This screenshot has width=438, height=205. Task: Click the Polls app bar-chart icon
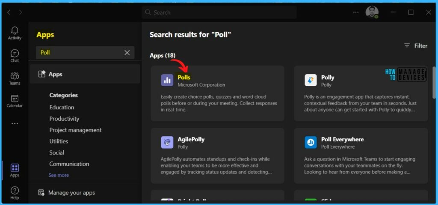coord(167,80)
